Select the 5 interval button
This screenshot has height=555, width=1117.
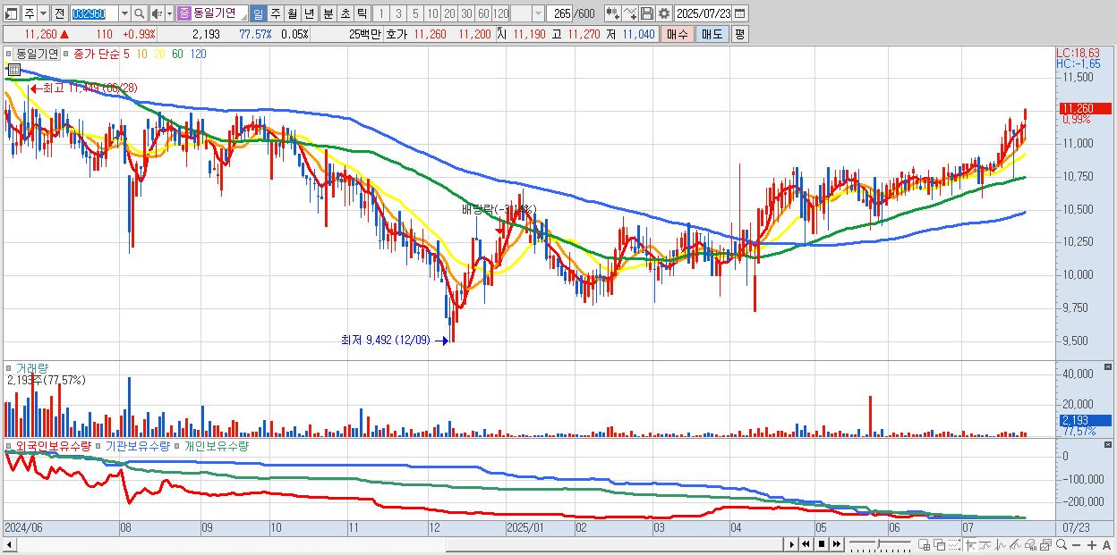(x=415, y=13)
